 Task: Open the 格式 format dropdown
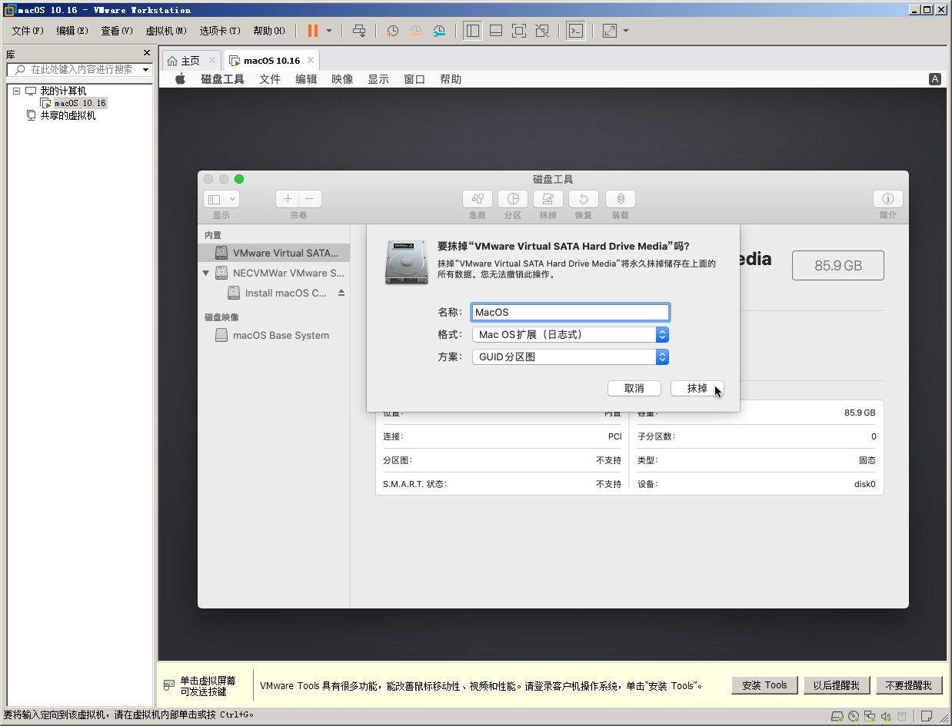571,334
